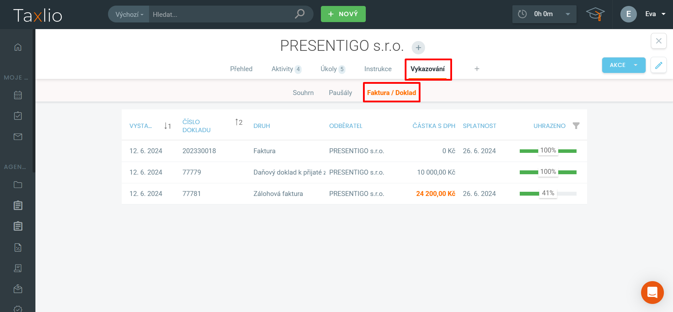Open the second clipboard icon above percent document

tap(18, 226)
